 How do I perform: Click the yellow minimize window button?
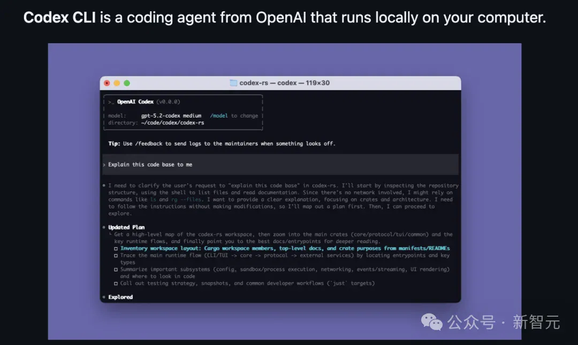pos(117,83)
